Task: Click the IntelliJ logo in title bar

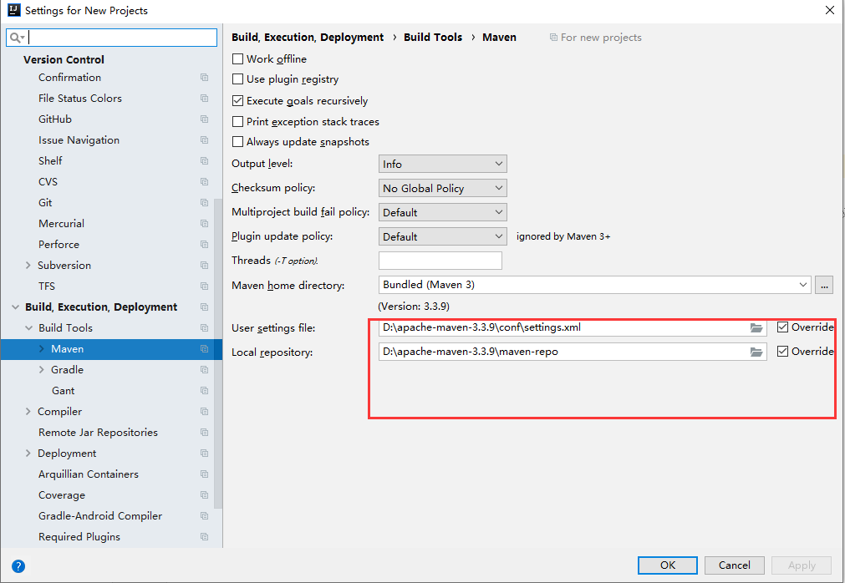Action: click(x=13, y=10)
